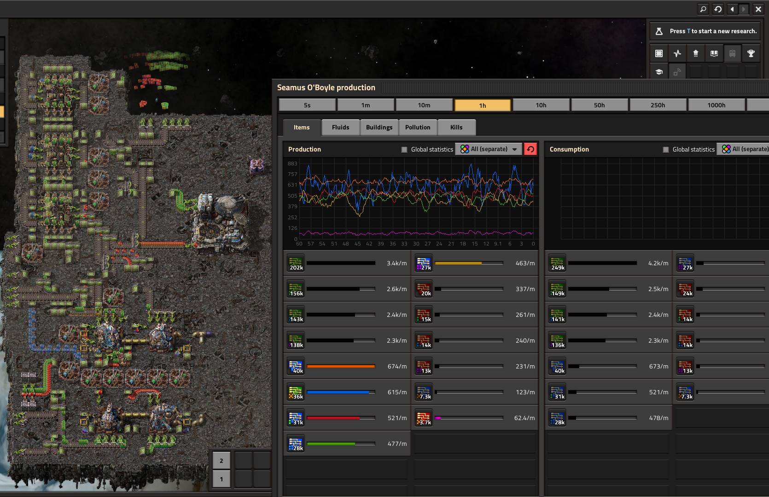
Task: Click the magnifier search icon
Action: click(x=703, y=9)
